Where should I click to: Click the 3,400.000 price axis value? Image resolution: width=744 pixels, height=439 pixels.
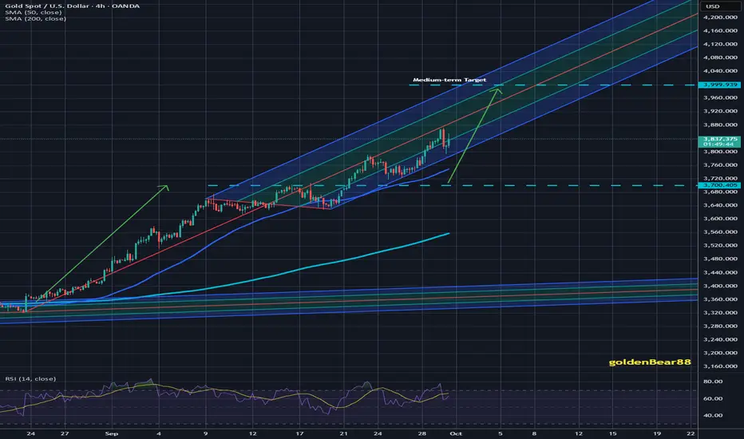click(x=720, y=286)
